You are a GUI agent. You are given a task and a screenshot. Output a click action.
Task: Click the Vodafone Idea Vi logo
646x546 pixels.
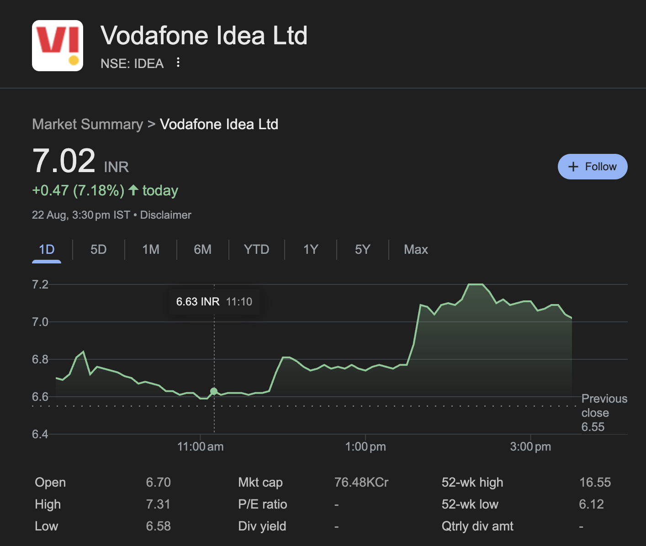(58, 46)
